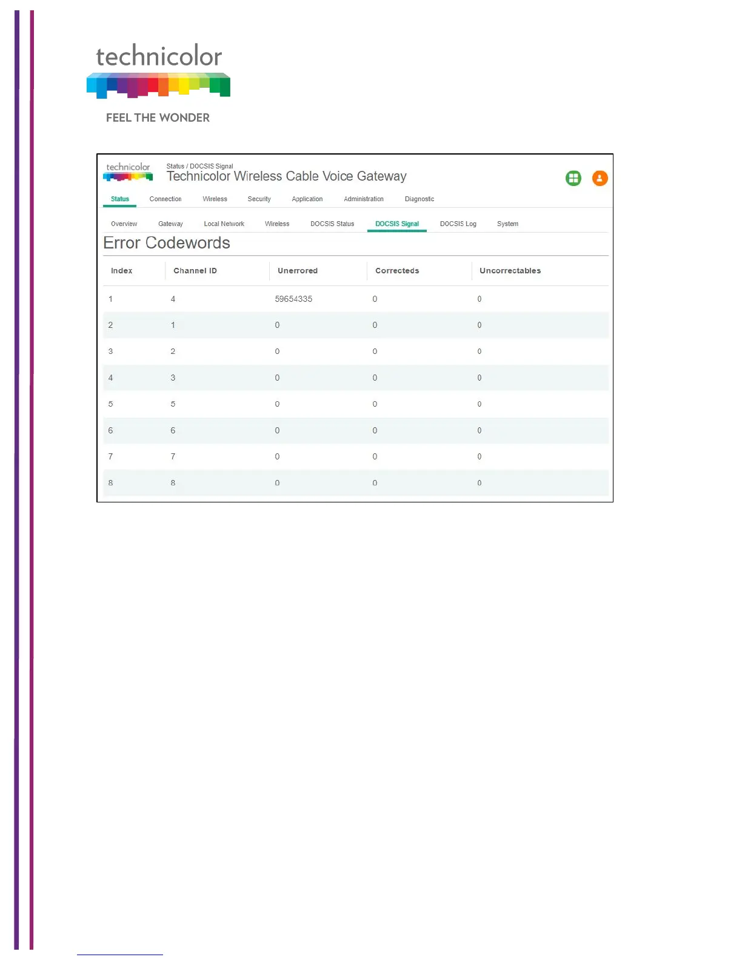Image resolution: width=742 pixels, height=960 pixels.
Task: Select the Wireless sub-tab under Status
Action: coord(277,224)
